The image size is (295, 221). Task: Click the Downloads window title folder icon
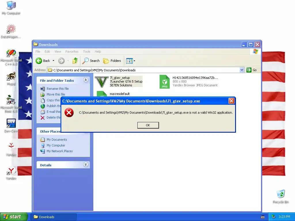click(x=35, y=44)
